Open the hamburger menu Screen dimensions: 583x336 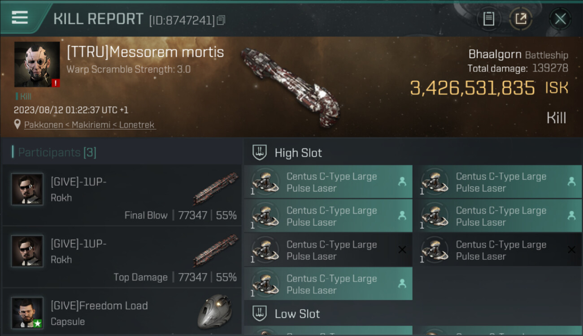tap(20, 18)
